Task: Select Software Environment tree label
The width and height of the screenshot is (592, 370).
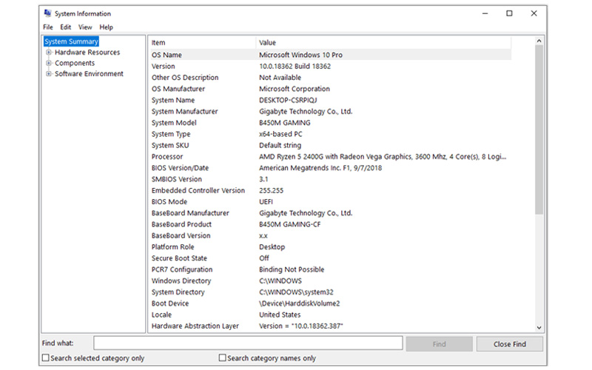Action: 89,73
